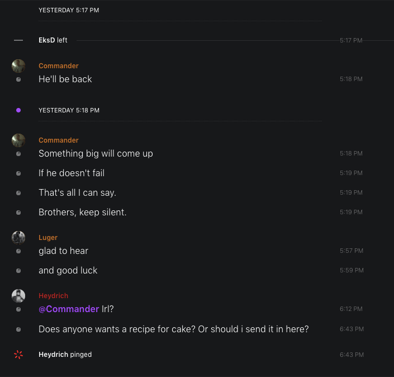The image size is (394, 377).
Task: Click the Commander name above "He'll be back"
Action: [x=59, y=66]
